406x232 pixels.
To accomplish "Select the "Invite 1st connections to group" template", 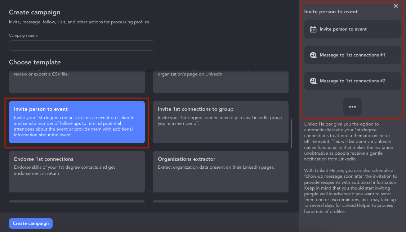I will (220, 122).
